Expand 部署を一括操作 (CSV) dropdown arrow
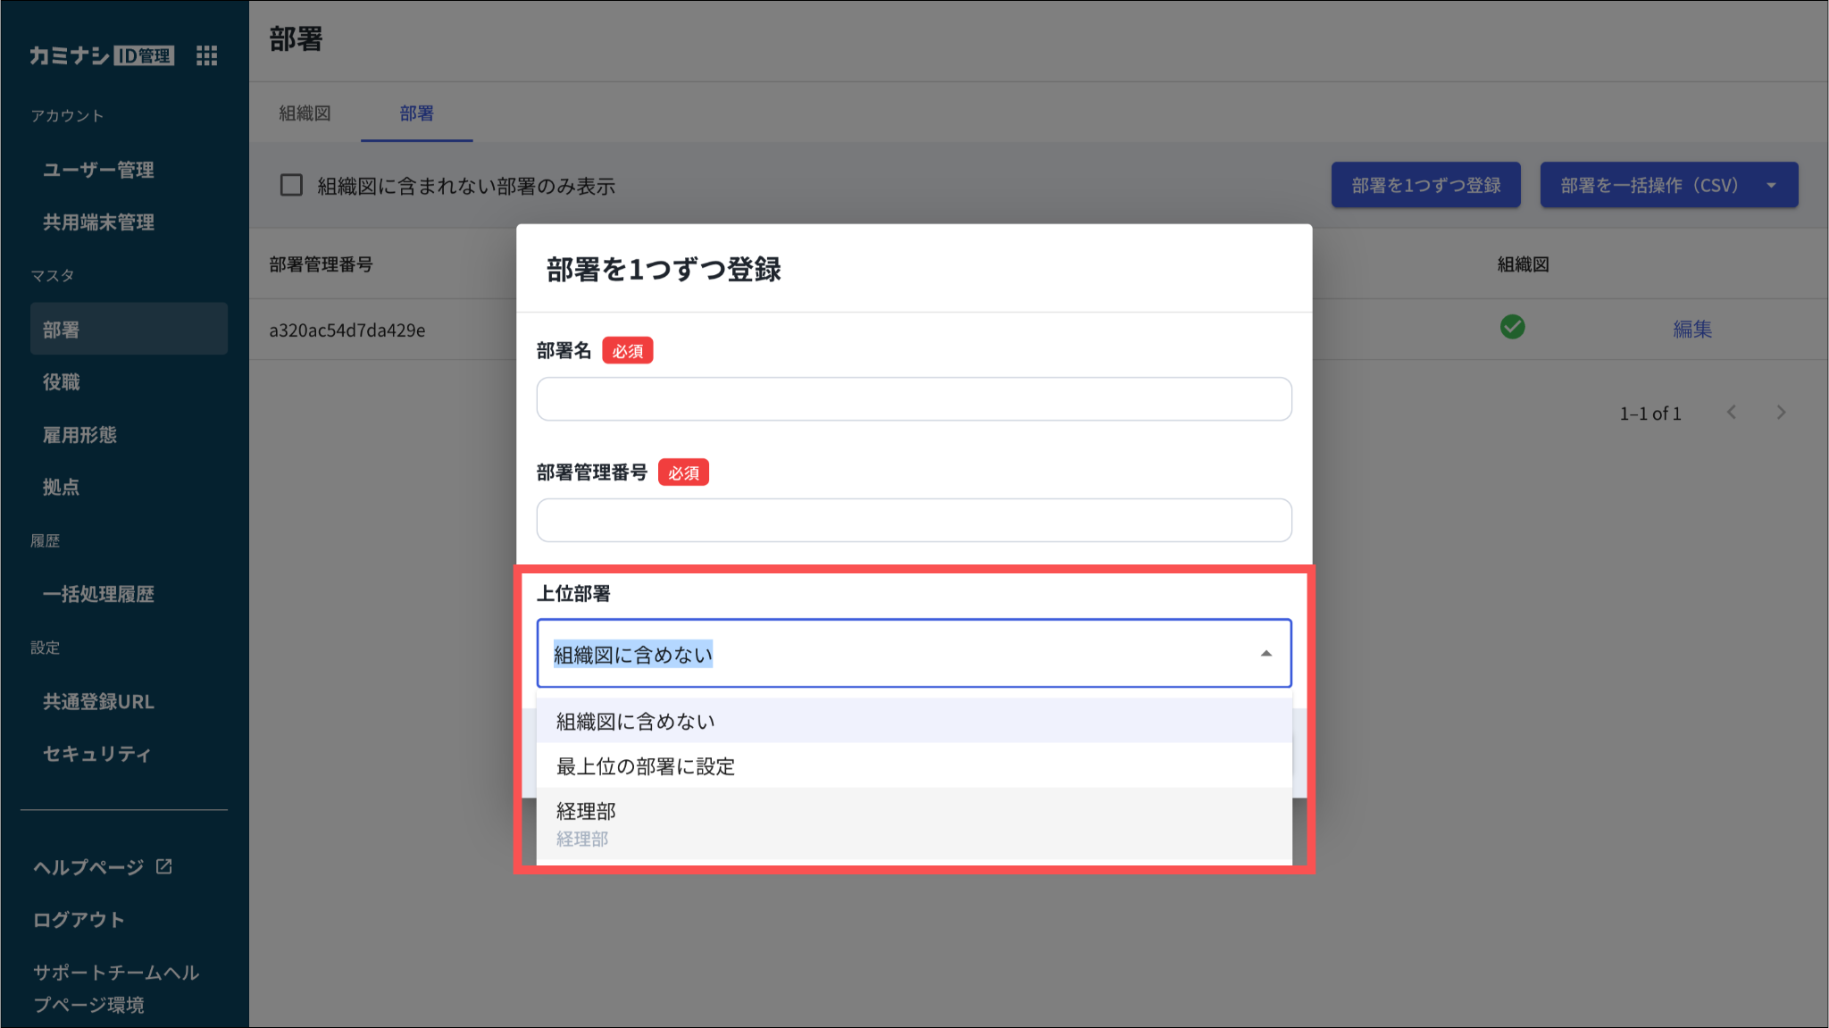The height and width of the screenshot is (1028, 1829). (1771, 185)
